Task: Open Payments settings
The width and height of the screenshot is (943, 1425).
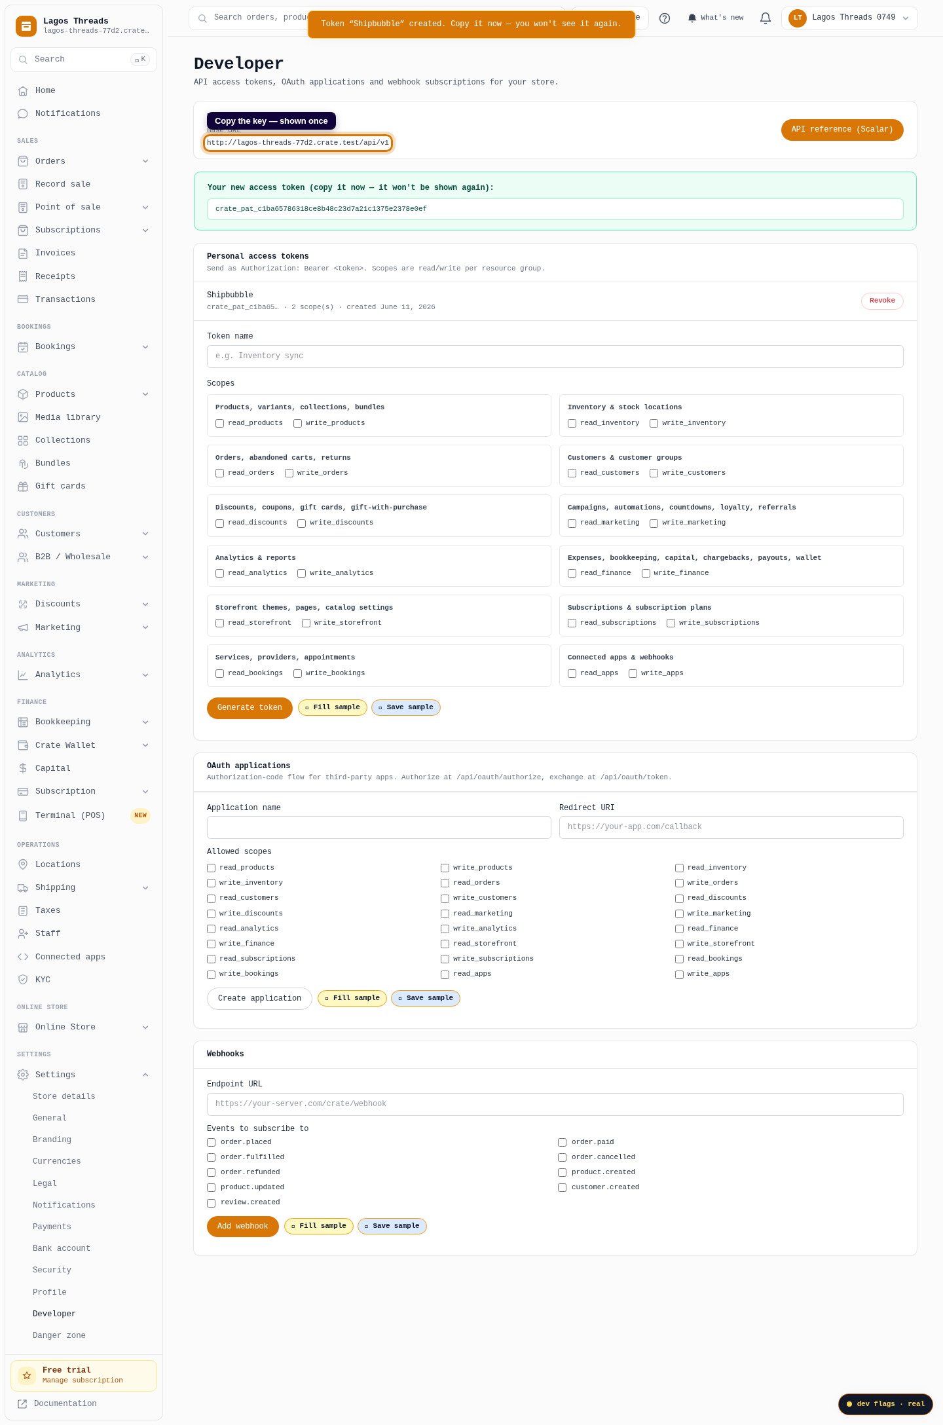Action: 52,1227
